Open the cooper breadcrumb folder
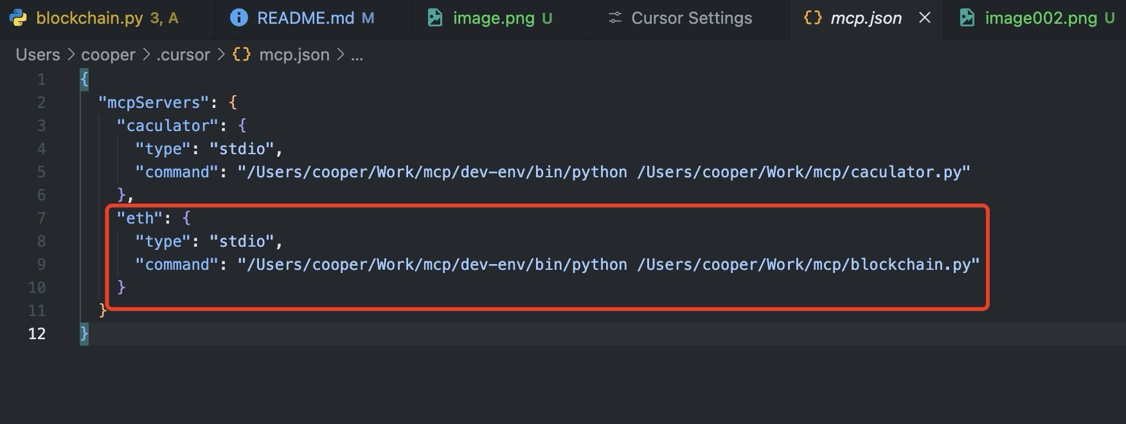The image size is (1126, 424). click(x=108, y=55)
